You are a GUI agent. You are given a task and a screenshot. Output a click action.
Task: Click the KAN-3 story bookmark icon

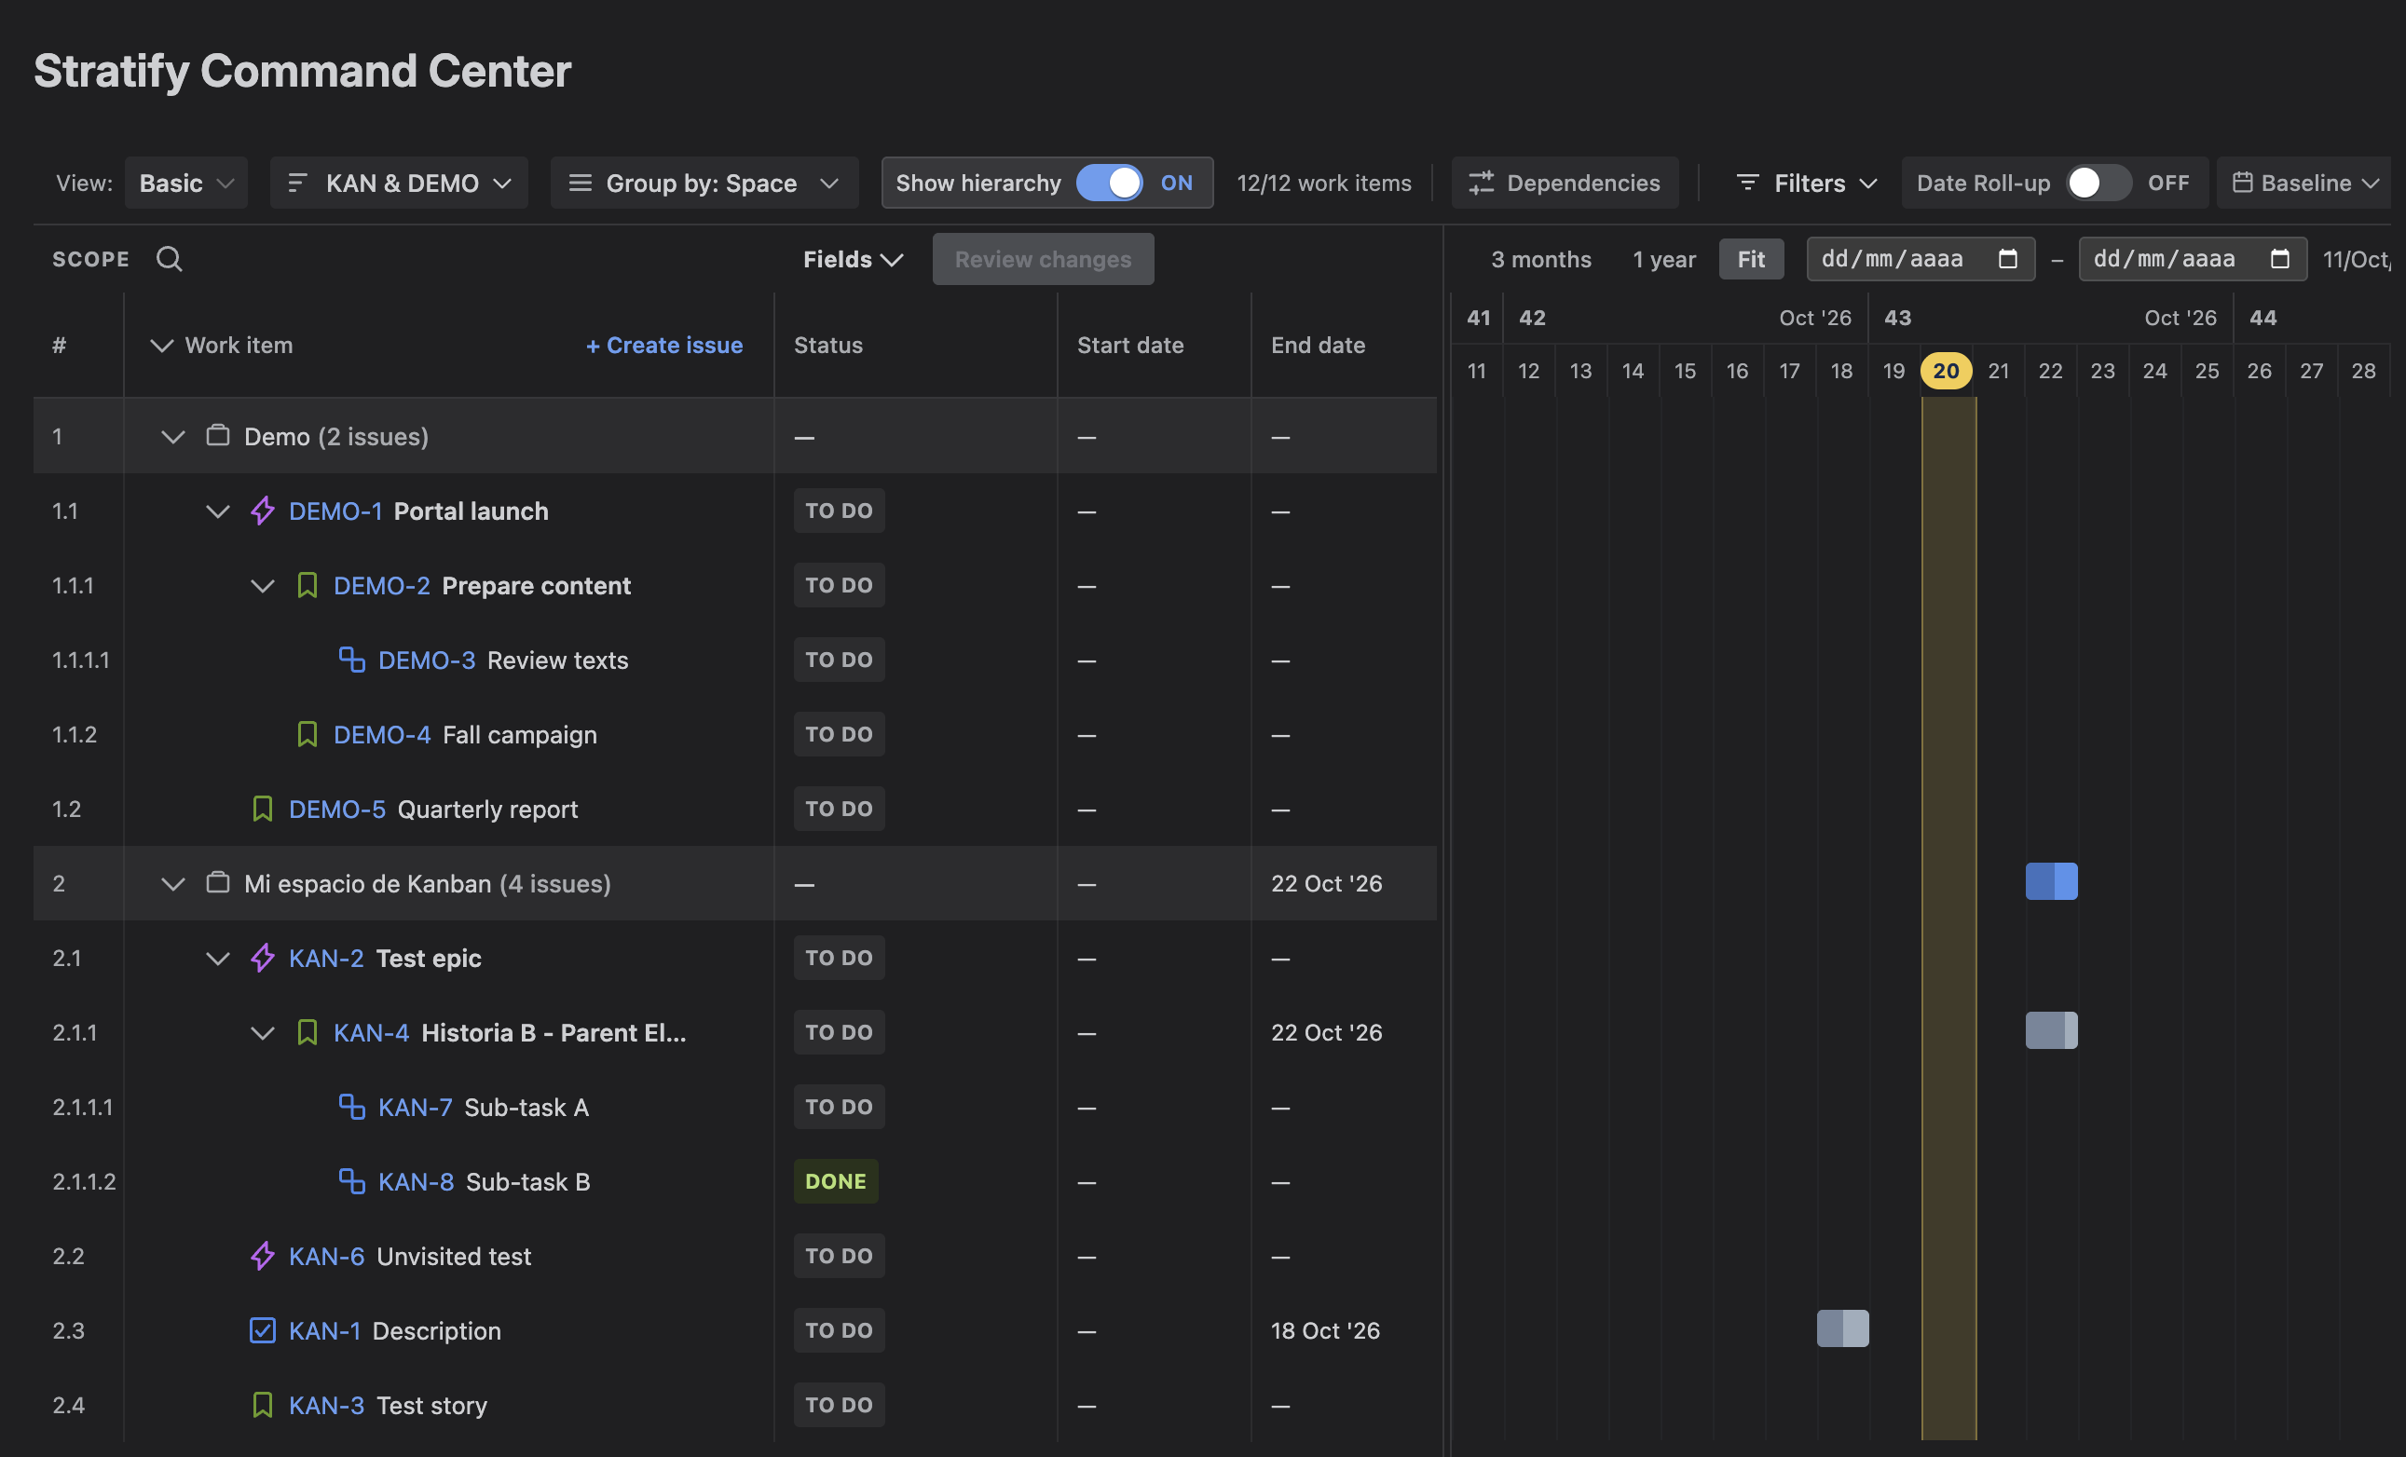262,1405
